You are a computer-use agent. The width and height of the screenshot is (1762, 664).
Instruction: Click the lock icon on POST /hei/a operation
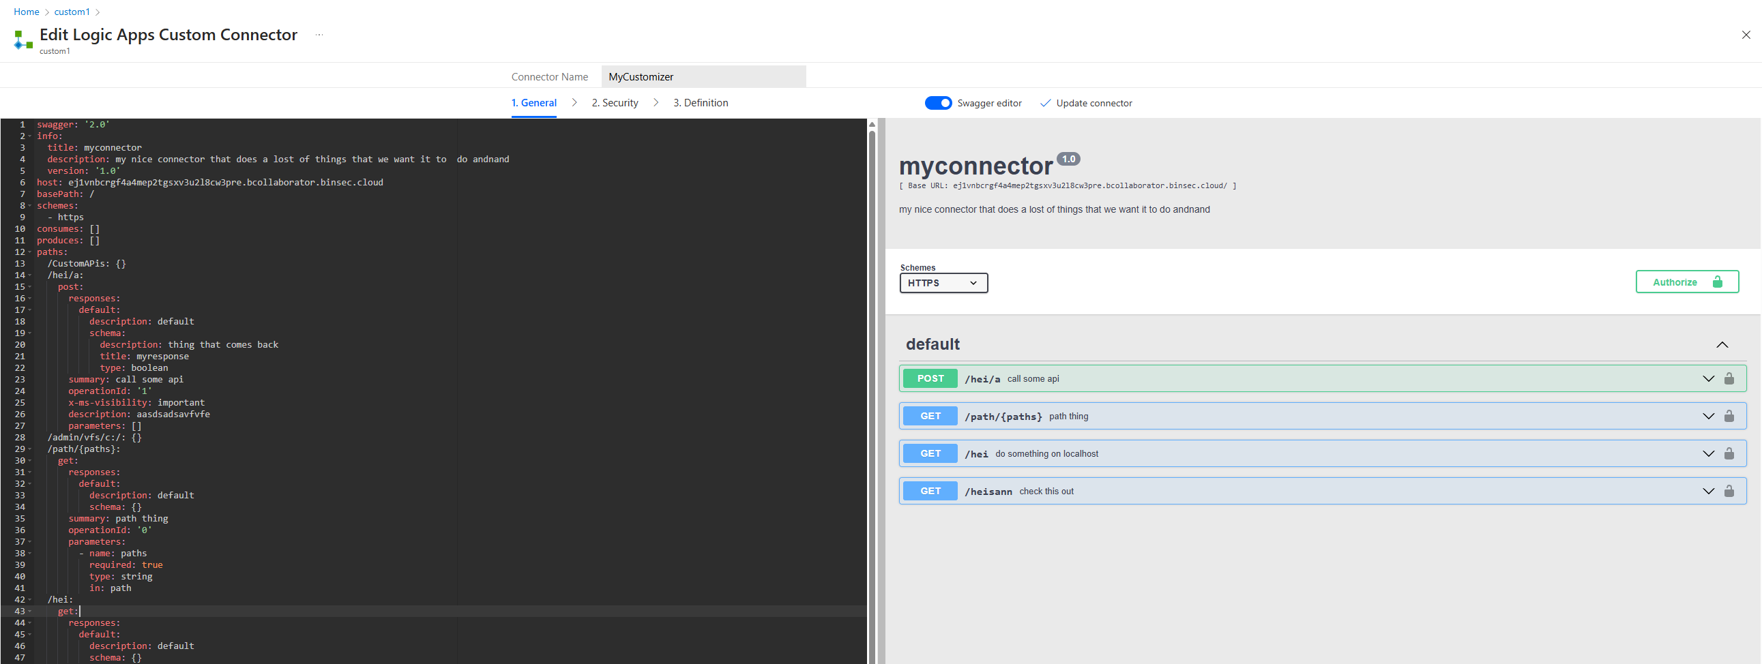click(1729, 378)
